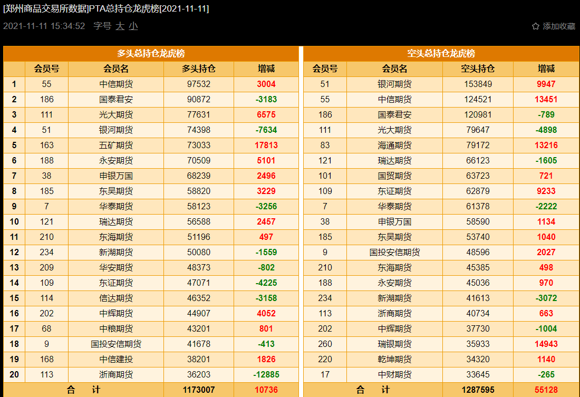Select 中粮期货 in the long table
This screenshot has height=397, width=580.
pyautogui.click(x=116, y=329)
